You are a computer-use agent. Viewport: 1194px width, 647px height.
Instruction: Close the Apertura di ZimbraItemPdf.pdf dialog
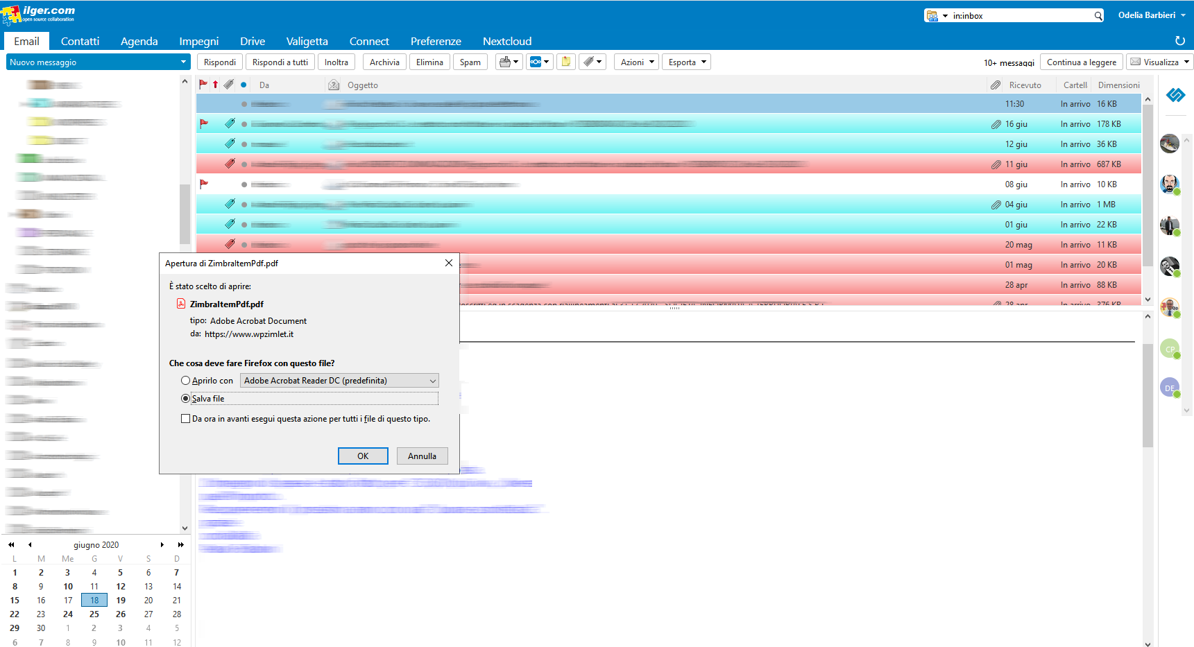[449, 263]
